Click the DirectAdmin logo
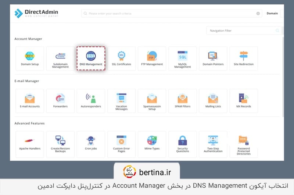Image resolution: width=294 pixels, height=195 pixels. click(36, 13)
